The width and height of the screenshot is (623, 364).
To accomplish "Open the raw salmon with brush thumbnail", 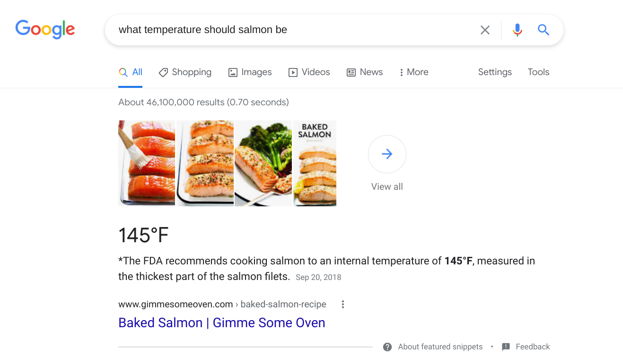I will tap(147, 163).
